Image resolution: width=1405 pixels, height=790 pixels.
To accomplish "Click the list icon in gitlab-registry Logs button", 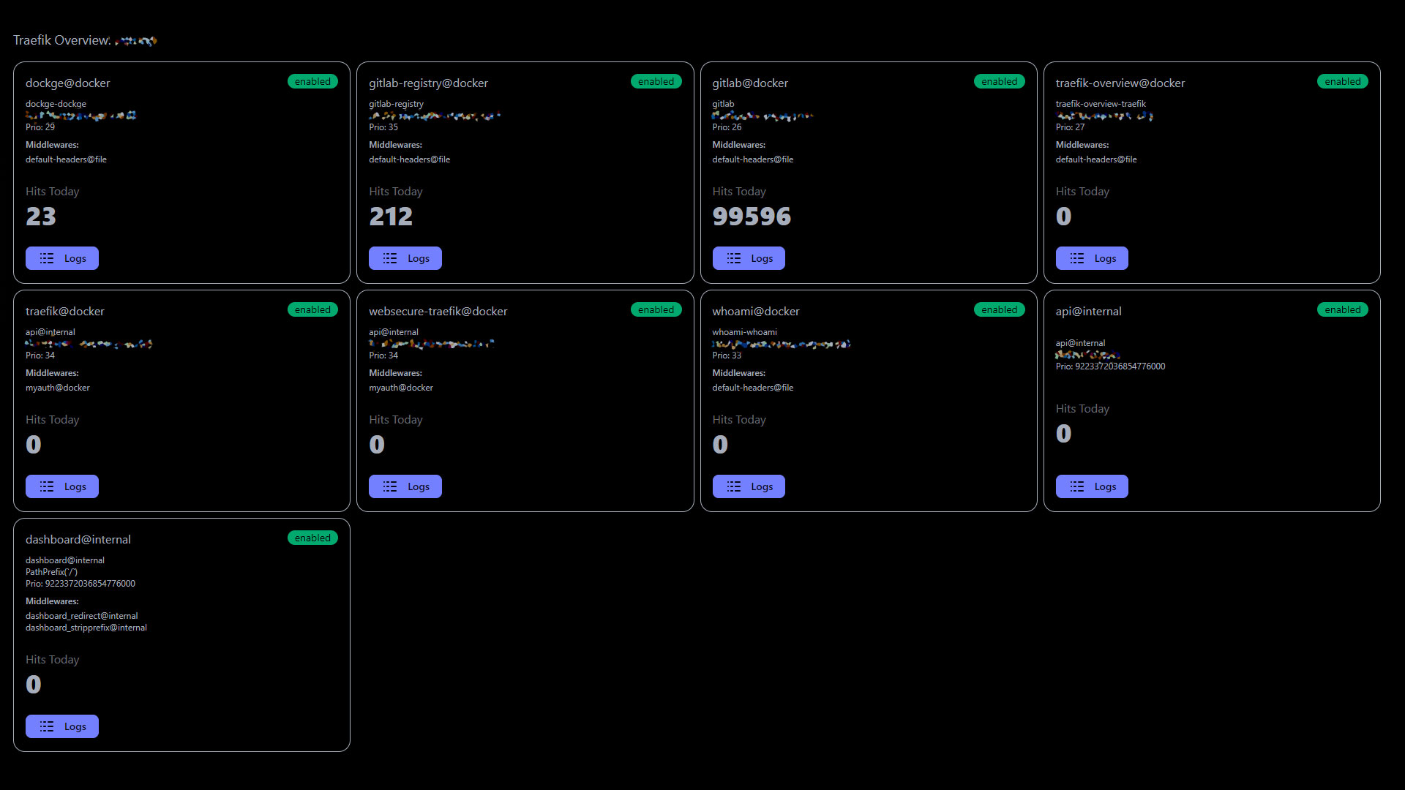I will pyautogui.click(x=390, y=258).
